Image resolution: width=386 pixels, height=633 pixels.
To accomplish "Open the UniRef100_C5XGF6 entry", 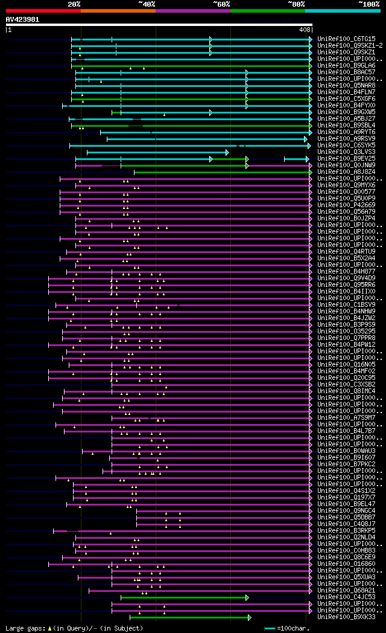I will click(x=346, y=99).
